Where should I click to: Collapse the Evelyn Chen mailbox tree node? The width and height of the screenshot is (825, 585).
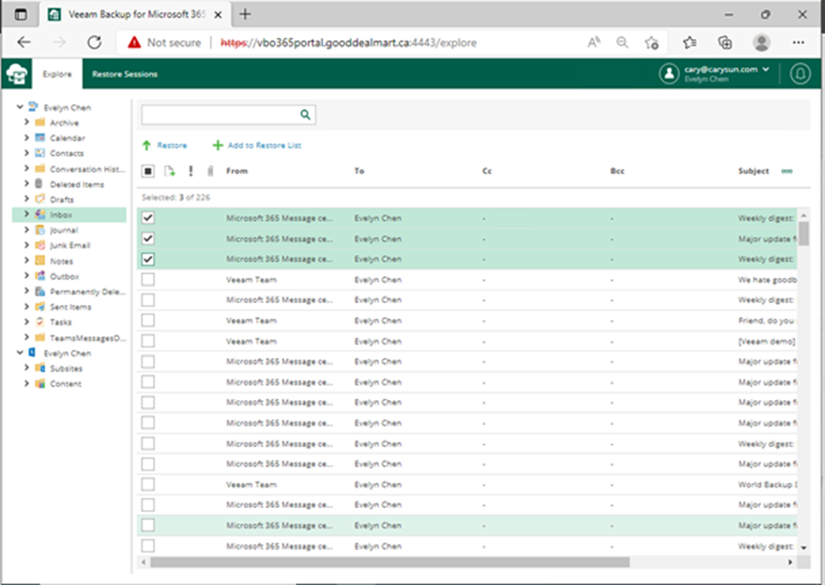[x=19, y=107]
